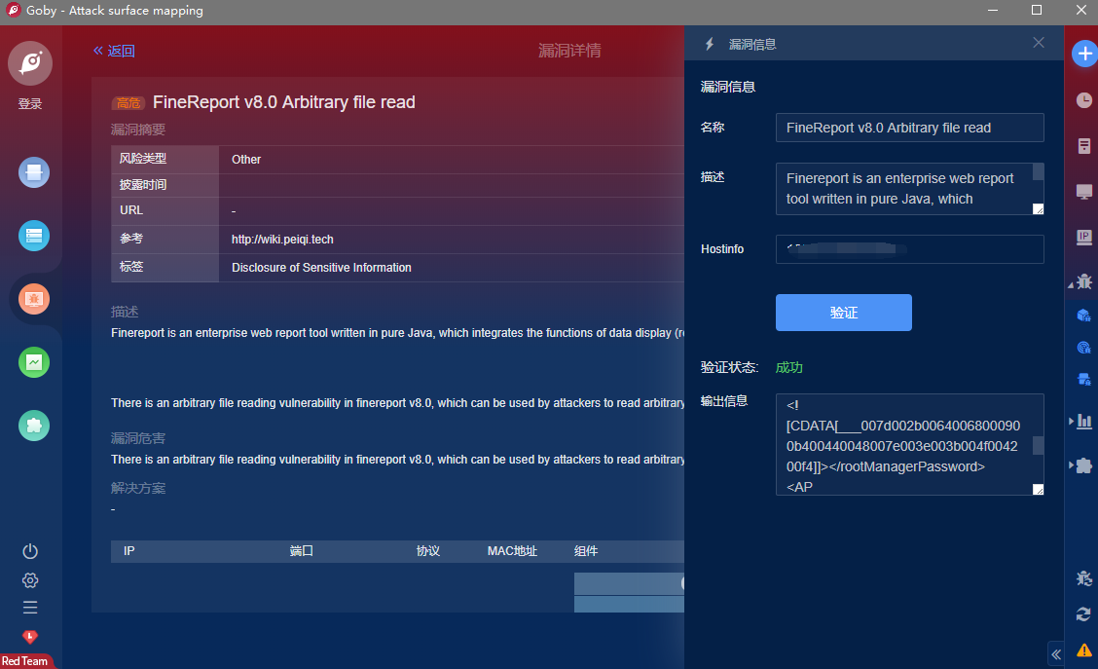
Task: Expand the puzzle plugin group in right sidebar
Action: pos(1073,465)
